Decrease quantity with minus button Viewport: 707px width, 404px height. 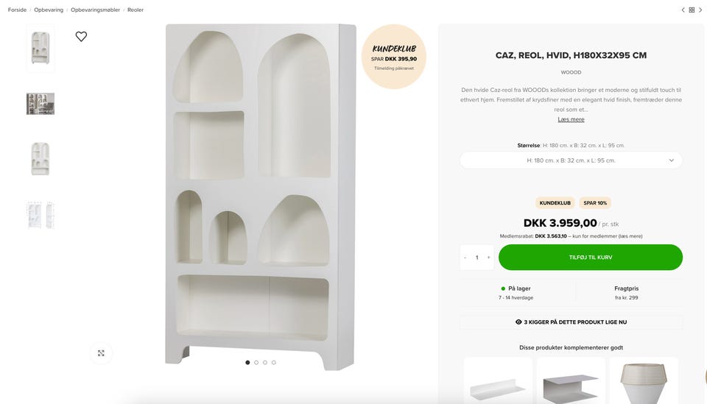point(465,258)
